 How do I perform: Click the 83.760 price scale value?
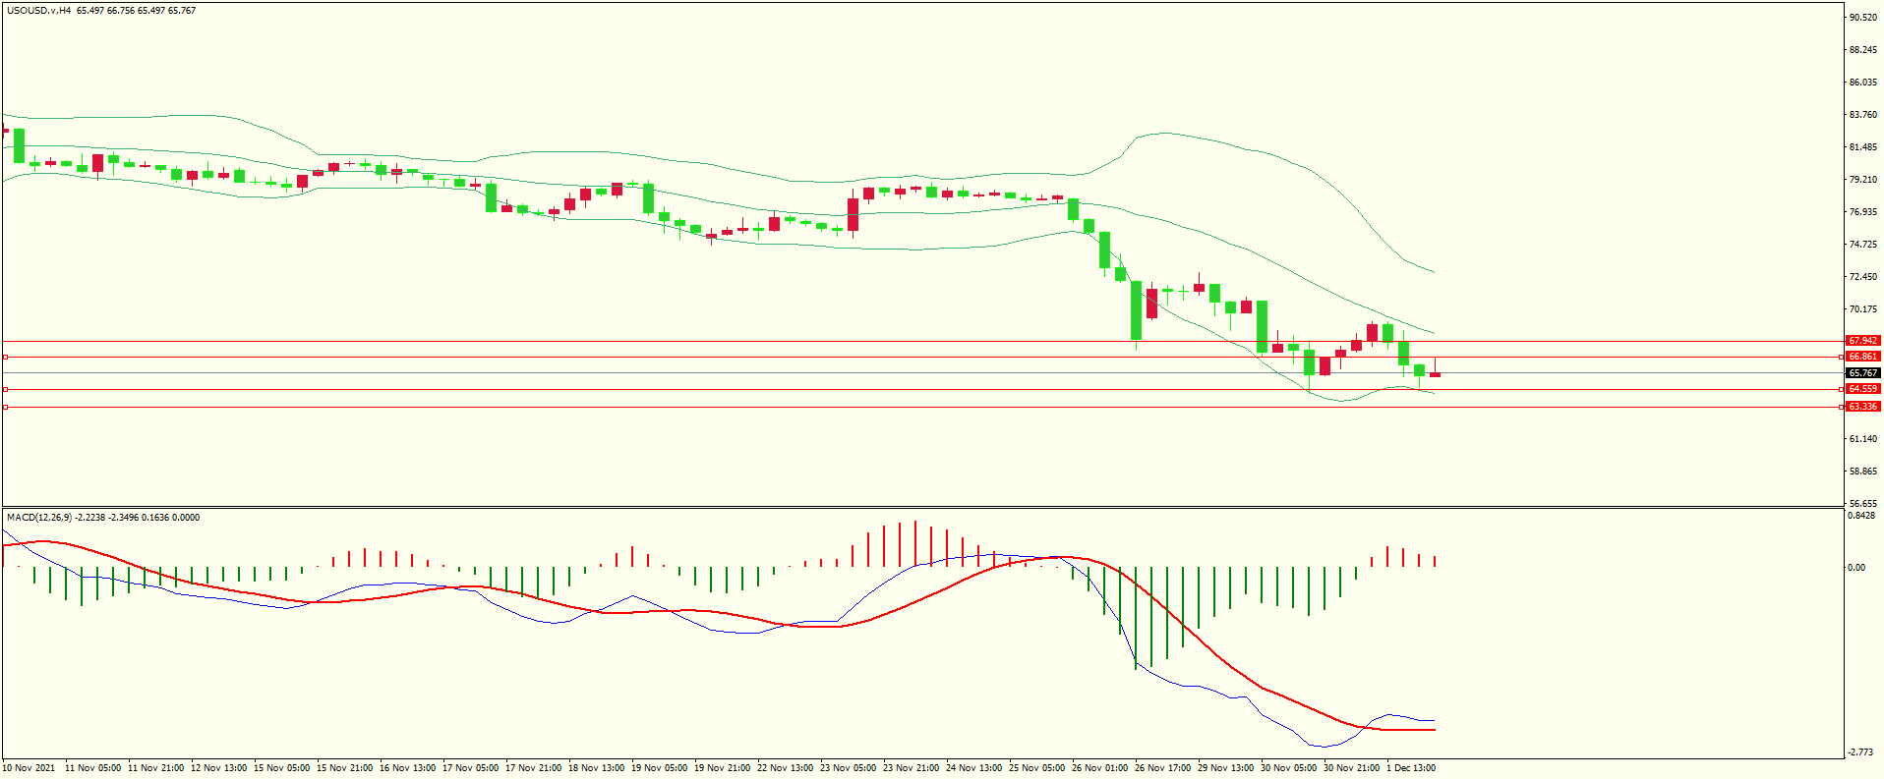[x=1863, y=115]
